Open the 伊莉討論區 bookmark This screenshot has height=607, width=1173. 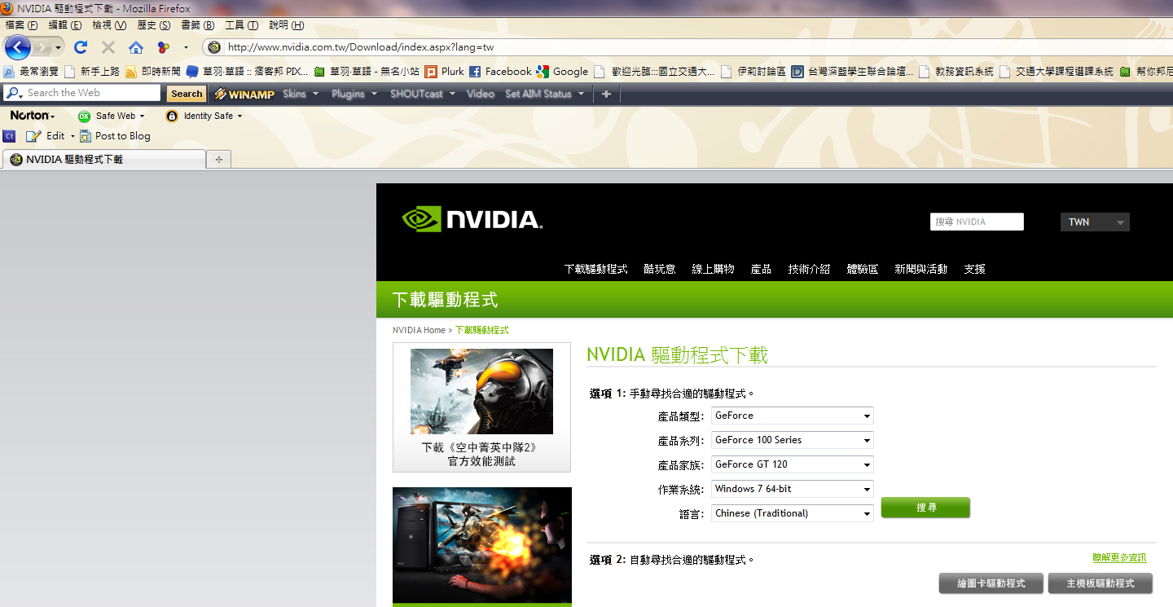coord(753,72)
